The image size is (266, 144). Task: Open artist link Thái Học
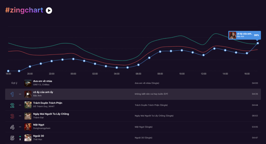tap(38, 139)
